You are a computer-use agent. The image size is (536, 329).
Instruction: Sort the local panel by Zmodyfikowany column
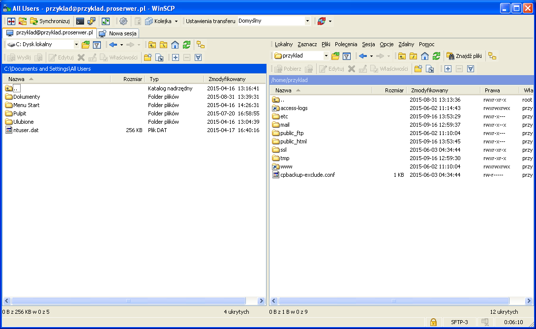tap(226, 79)
